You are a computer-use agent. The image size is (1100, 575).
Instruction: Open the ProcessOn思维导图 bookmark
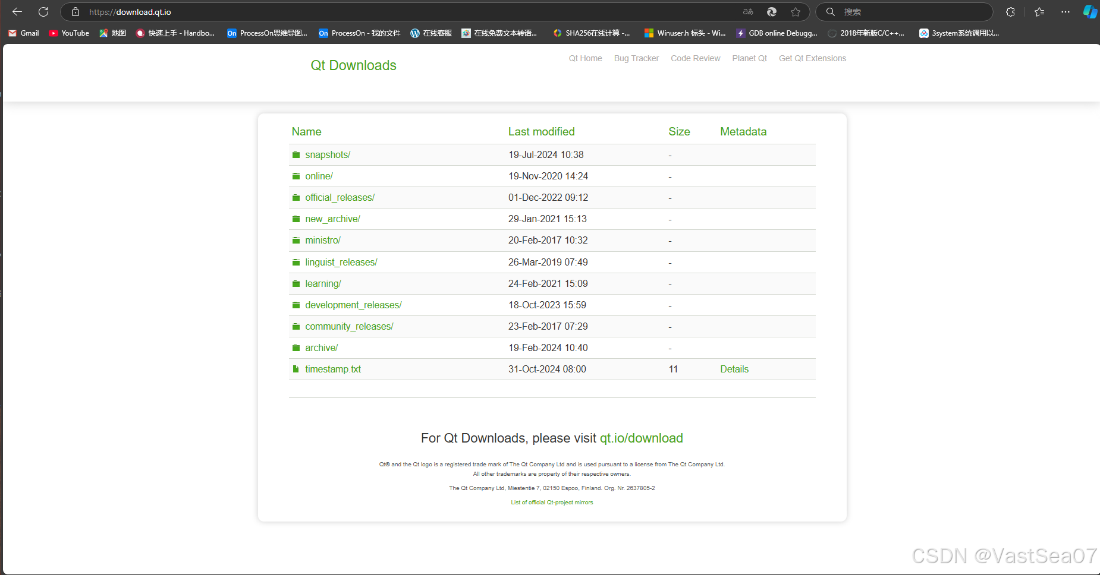pos(268,33)
